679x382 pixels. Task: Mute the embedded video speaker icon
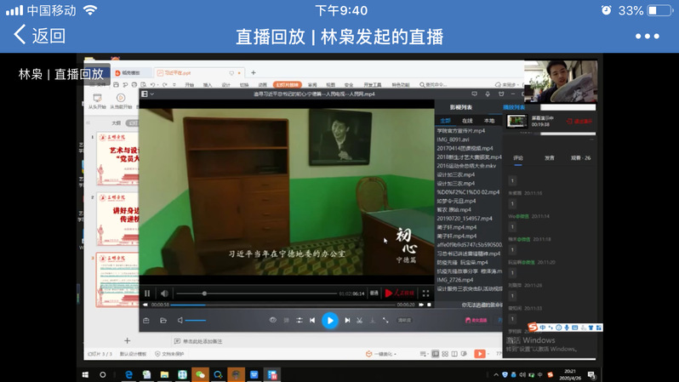[164, 294]
